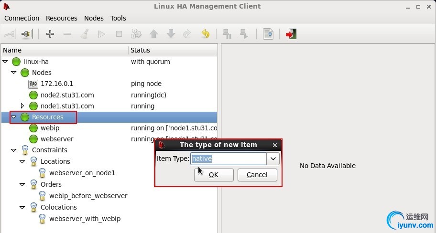This screenshot has height=233, width=436.
Task: Click the green status icon of node2.stu31.com
Action: click(33, 95)
